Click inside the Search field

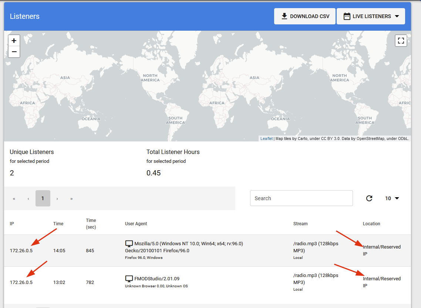pyautogui.click(x=301, y=198)
